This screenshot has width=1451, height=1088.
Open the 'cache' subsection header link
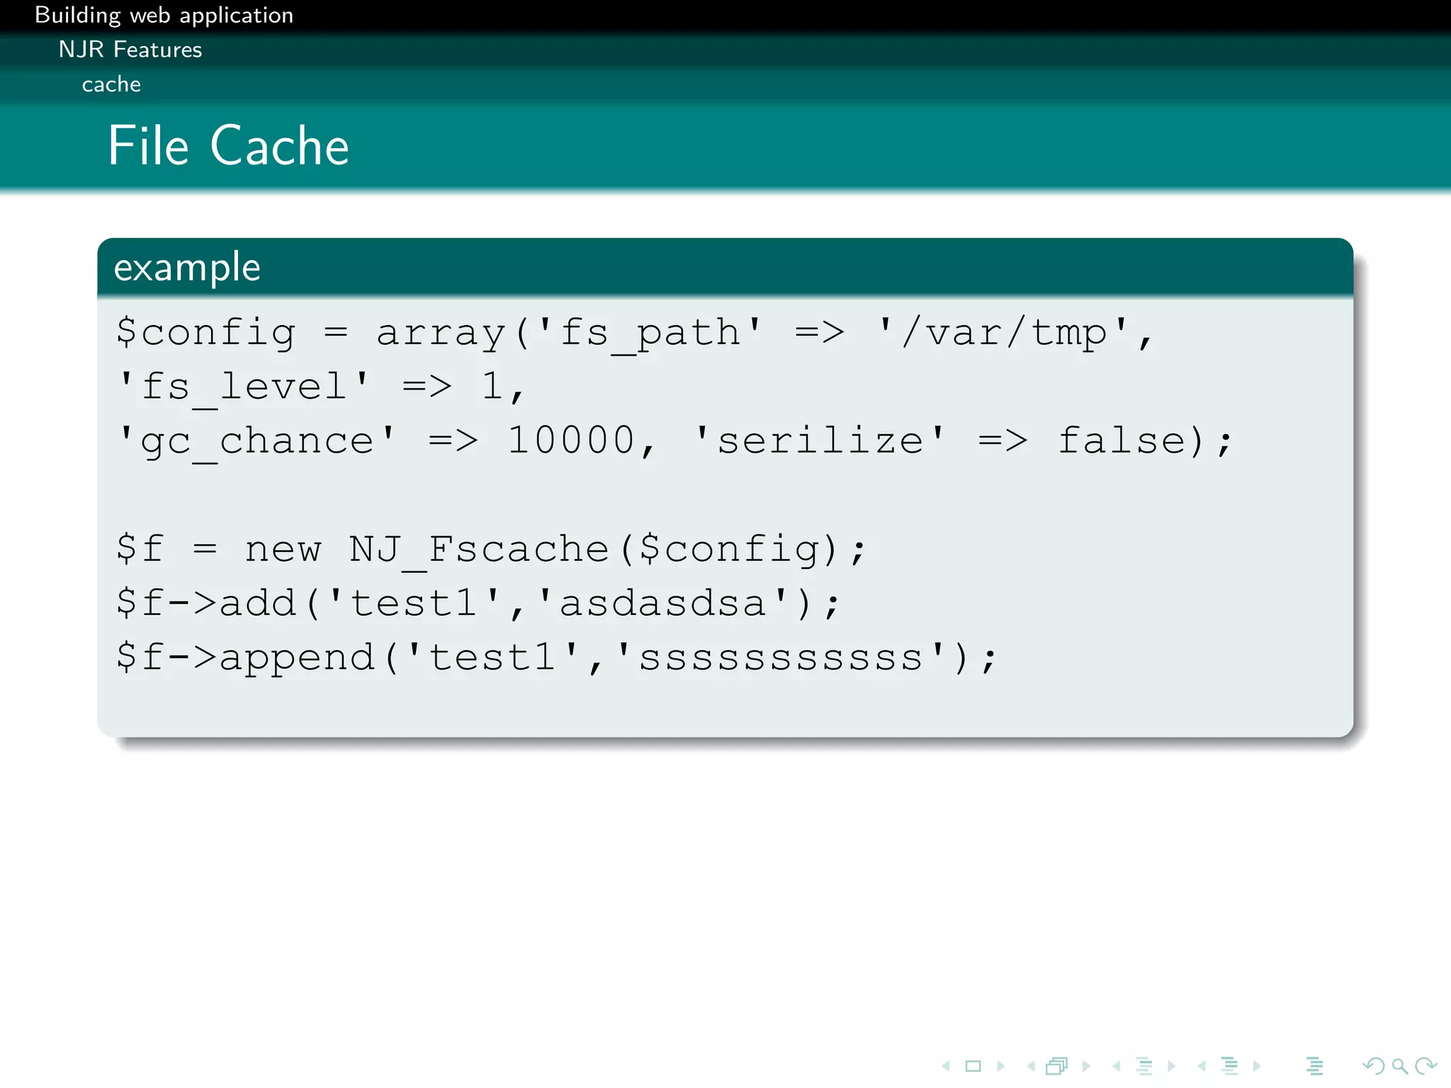click(111, 84)
